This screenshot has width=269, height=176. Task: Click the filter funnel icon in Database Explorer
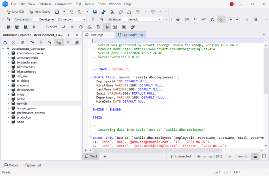pos(68,43)
